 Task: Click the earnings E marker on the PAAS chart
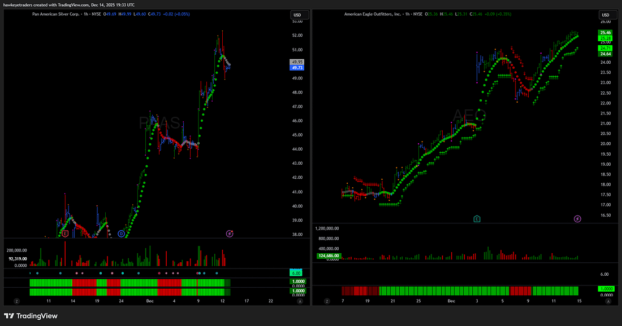tap(65, 234)
